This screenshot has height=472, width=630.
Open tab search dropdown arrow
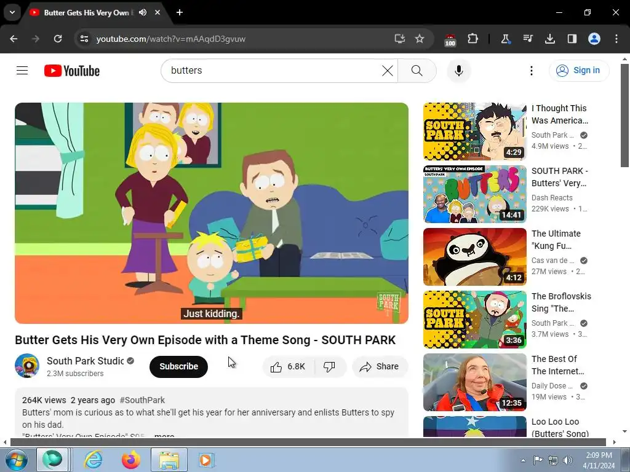pos(12,12)
